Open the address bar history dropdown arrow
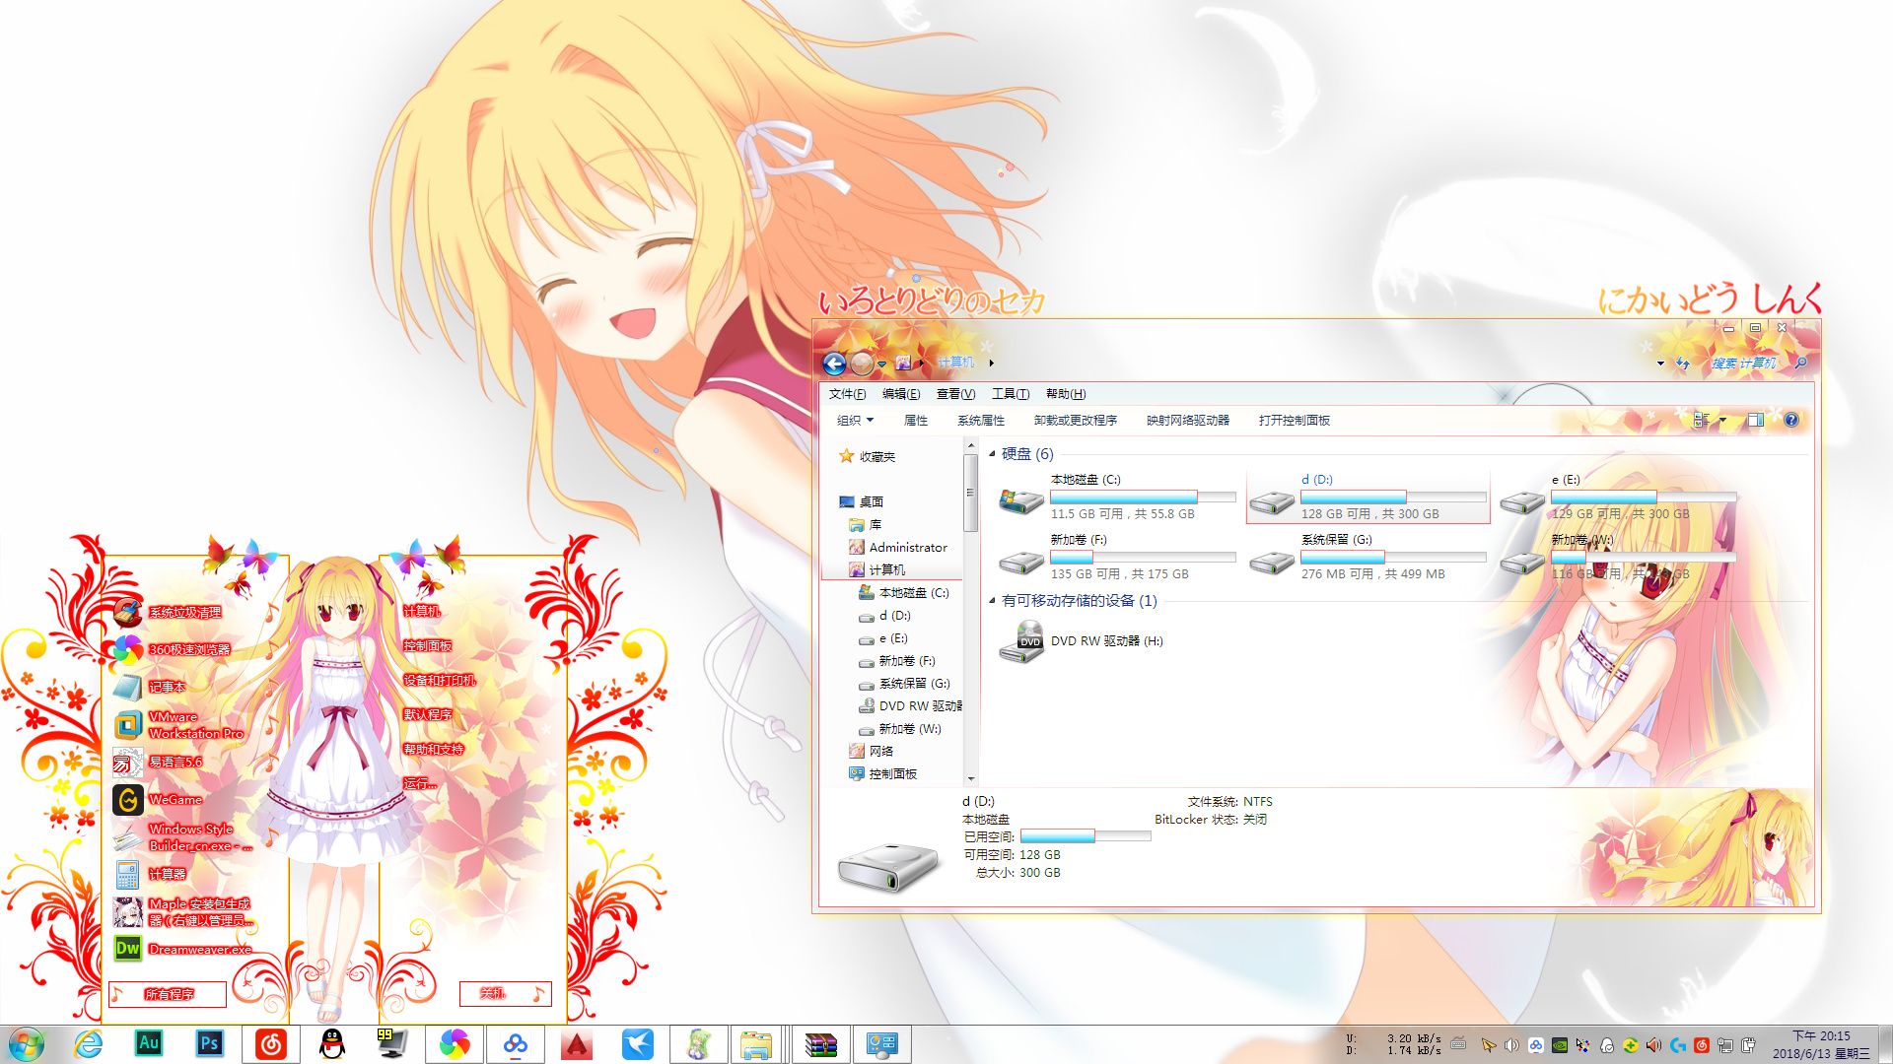 tap(1660, 364)
